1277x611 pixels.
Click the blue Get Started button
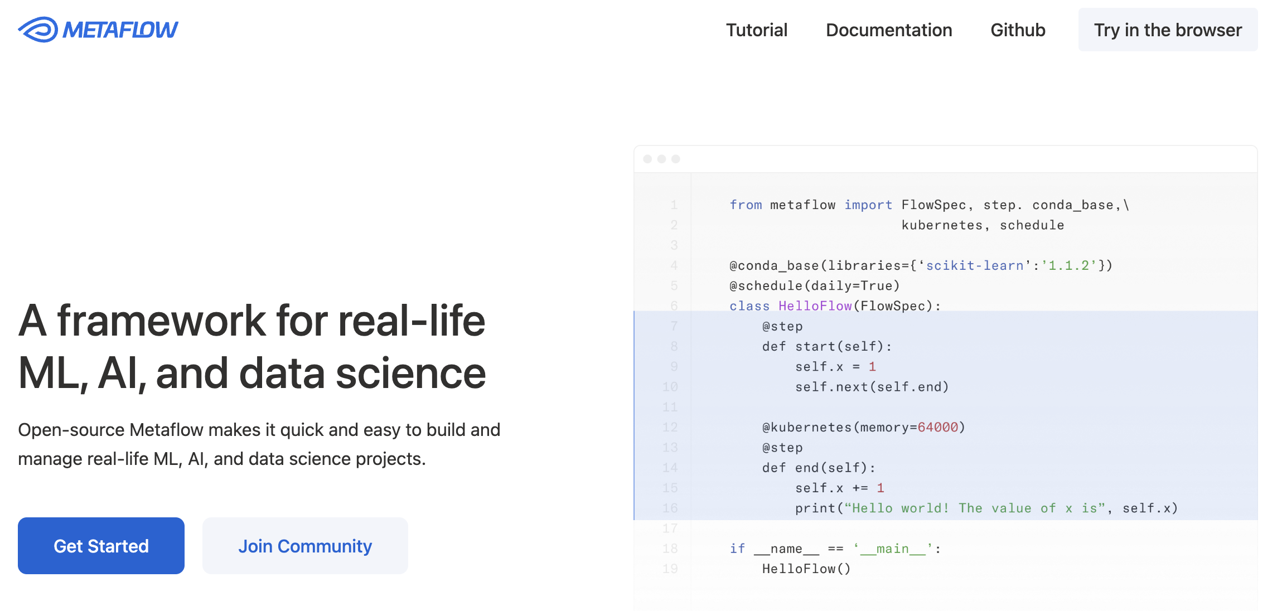101,546
